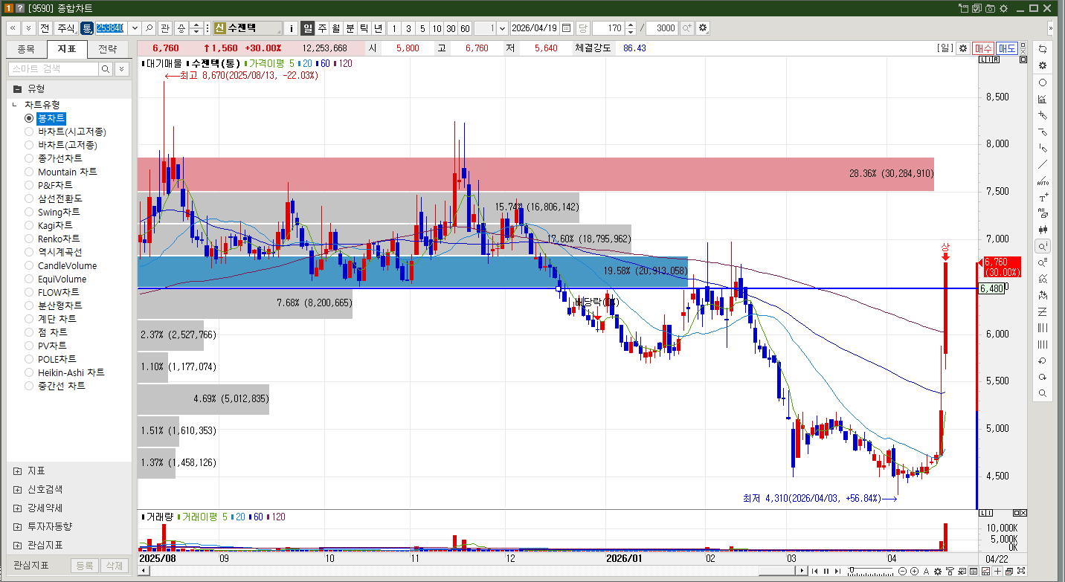The width and height of the screenshot is (1065, 582).
Task: Click the bottom toolbar settings gear
Action: [938, 572]
